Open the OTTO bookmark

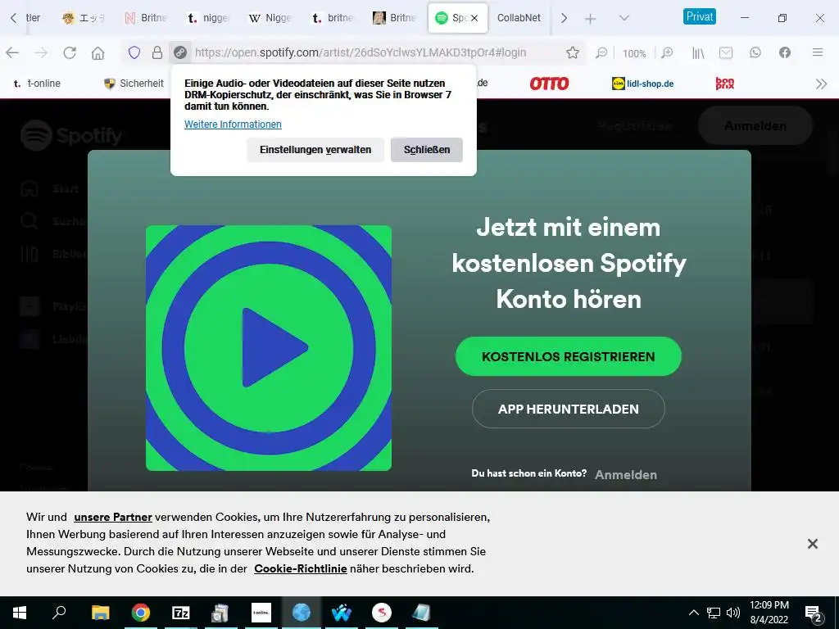(x=549, y=84)
